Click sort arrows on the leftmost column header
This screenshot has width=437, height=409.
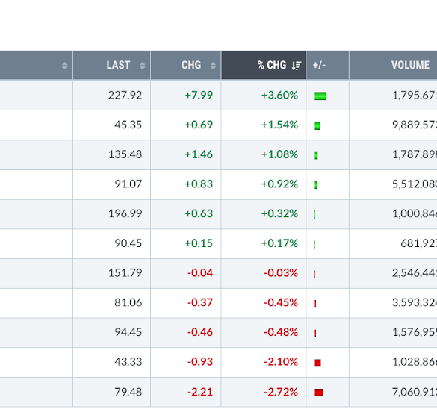pyautogui.click(x=65, y=66)
